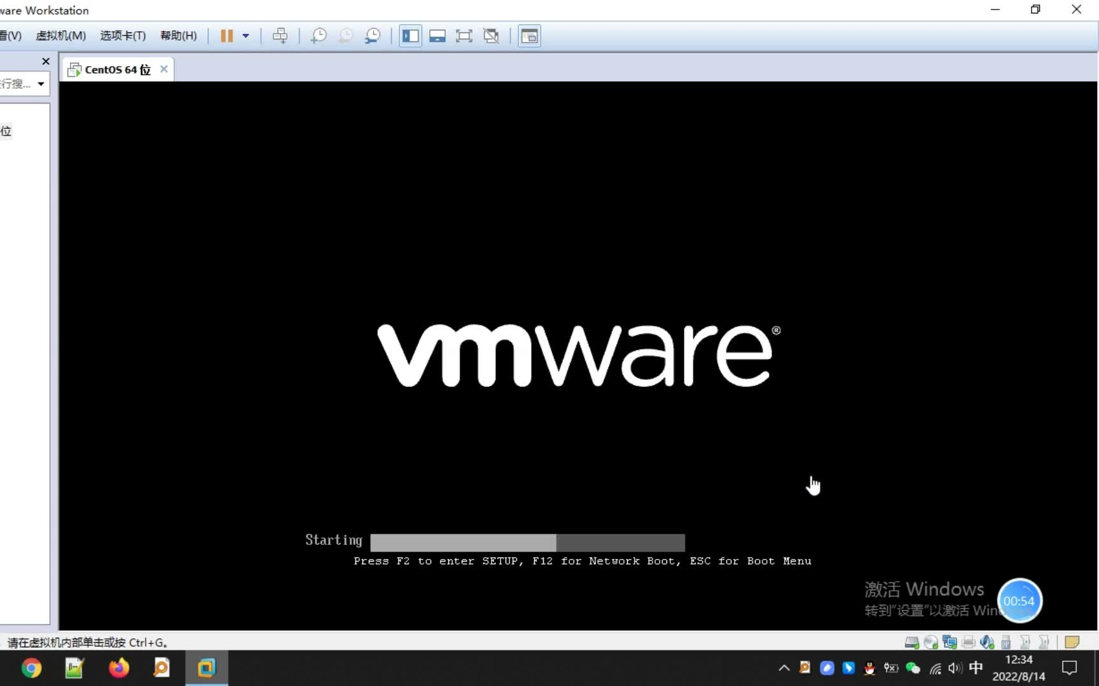Screen dimensions: 1099x686
Task: Open the green notepad app on taskbar
Action: pos(74,668)
